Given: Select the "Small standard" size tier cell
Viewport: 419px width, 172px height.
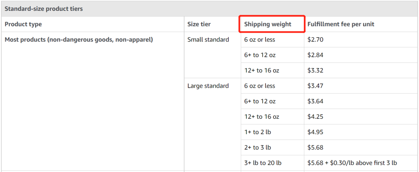Looking at the screenshot, I should [x=208, y=39].
